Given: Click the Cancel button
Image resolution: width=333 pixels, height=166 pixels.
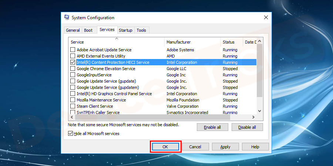Looking at the screenshot, I should pyautogui.click(x=195, y=147).
